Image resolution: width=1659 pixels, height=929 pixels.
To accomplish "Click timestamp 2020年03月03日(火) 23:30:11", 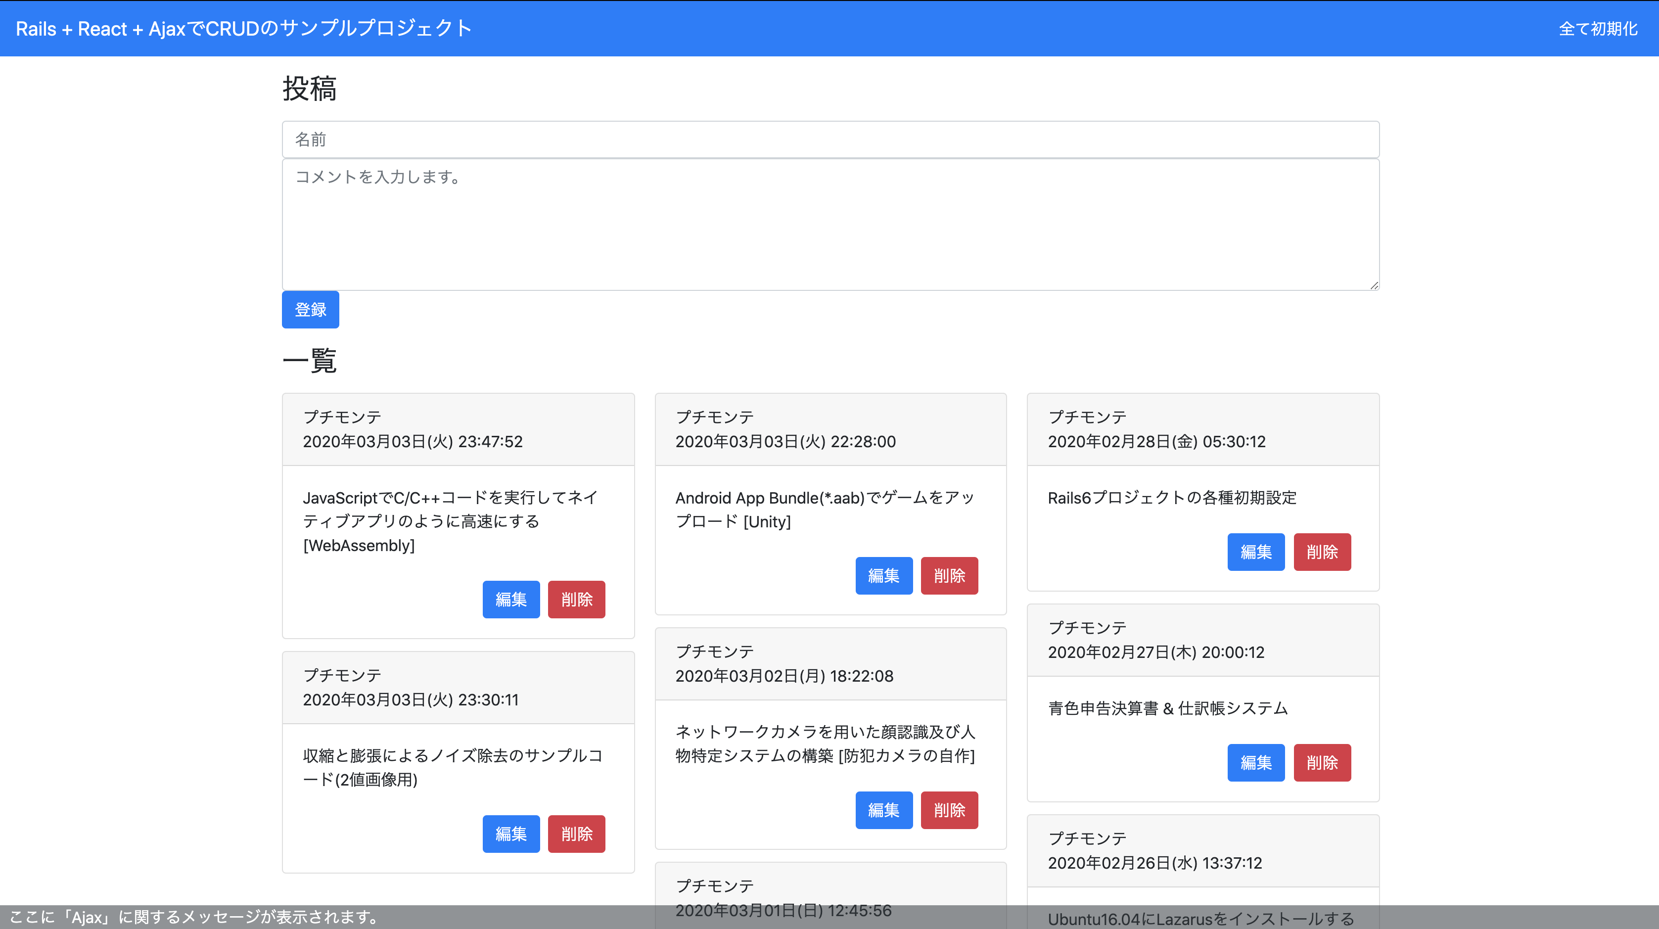I will 411,700.
